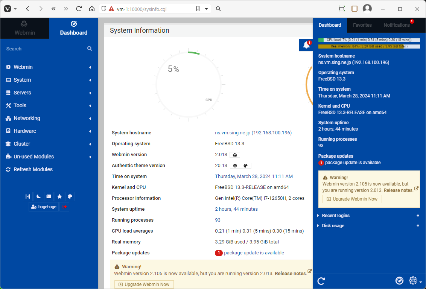Click the Rewind history double-arrow icon
The image size is (426, 289).
(x=53, y=9)
